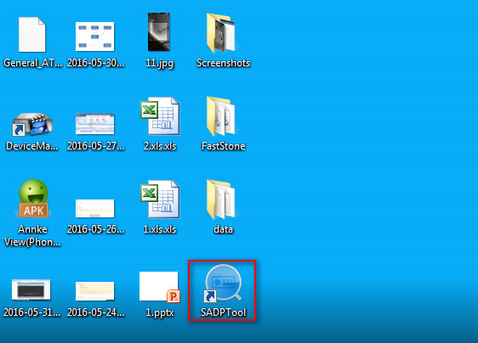Select the 1.pptx PowerPoint file
This screenshot has height=343, width=478.
pos(160,287)
